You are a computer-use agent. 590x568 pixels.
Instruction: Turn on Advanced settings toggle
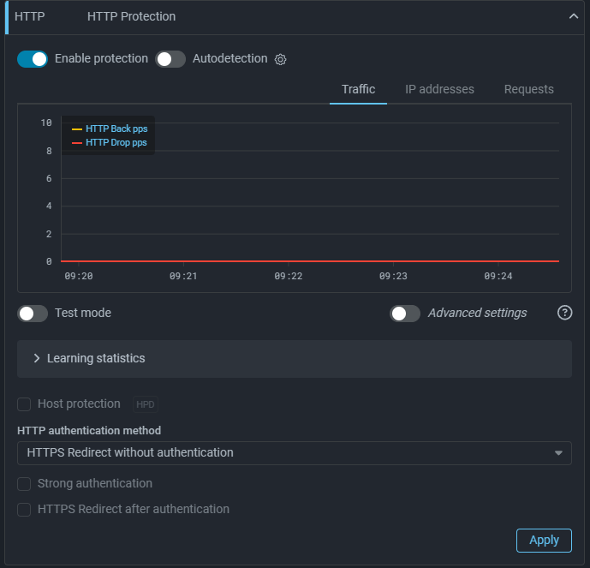tap(405, 314)
